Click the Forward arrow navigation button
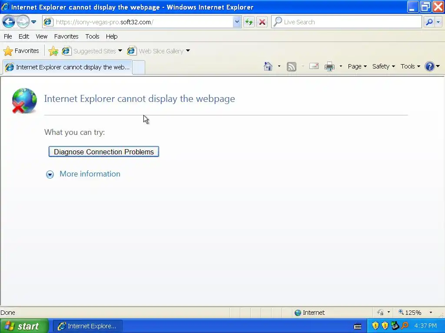The image size is (445, 333). pyautogui.click(x=23, y=22)
